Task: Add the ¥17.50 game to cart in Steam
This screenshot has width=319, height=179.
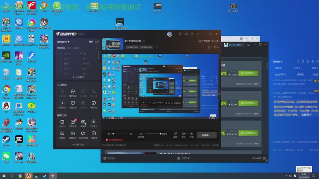Action: [x=248, y=73]
